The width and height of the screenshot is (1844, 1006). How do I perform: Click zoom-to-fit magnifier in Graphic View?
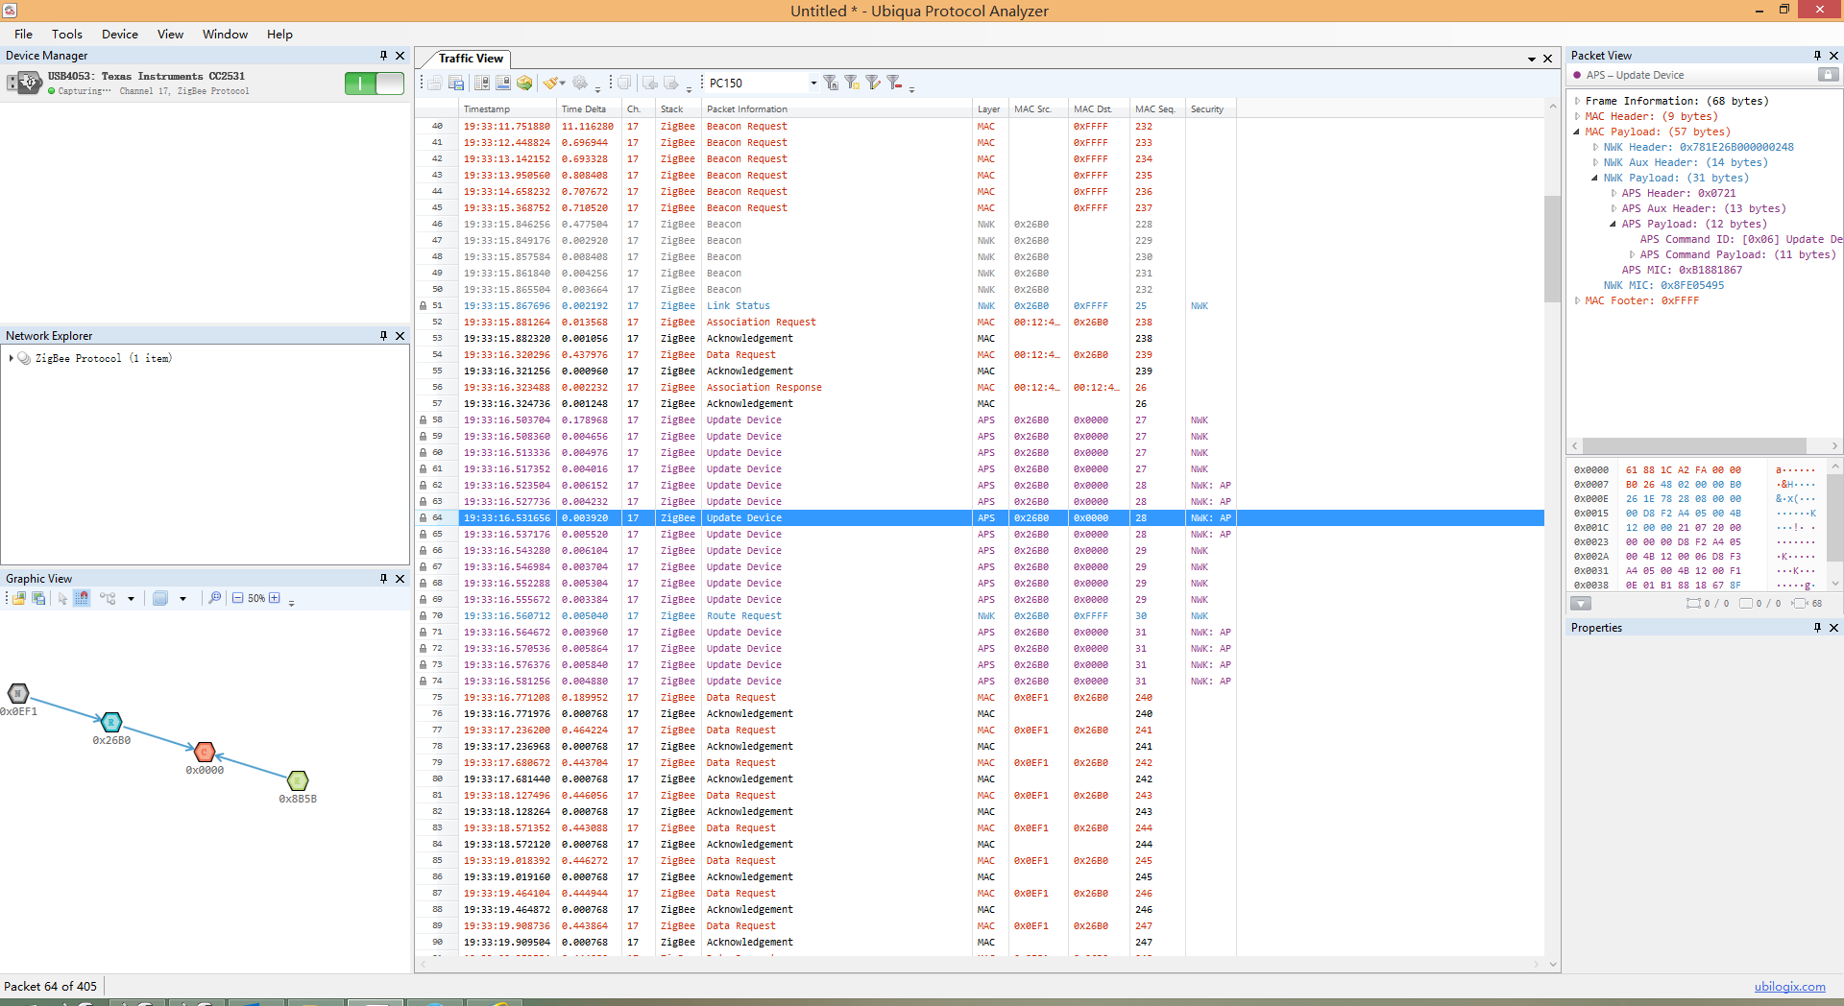tap(215, 598)
